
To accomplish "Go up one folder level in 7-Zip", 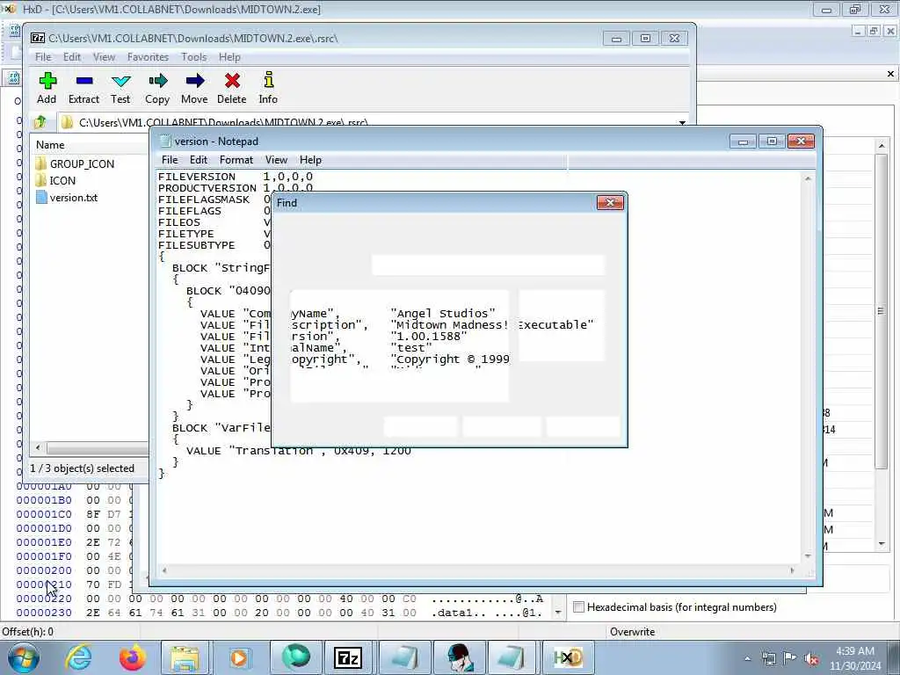I will tap(40, 122).
